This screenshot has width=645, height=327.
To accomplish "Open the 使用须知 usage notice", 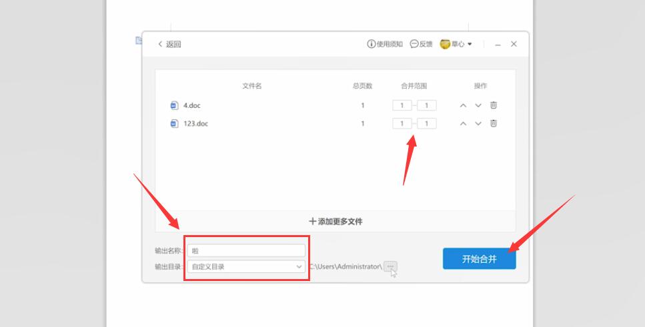I will (385, 44).
